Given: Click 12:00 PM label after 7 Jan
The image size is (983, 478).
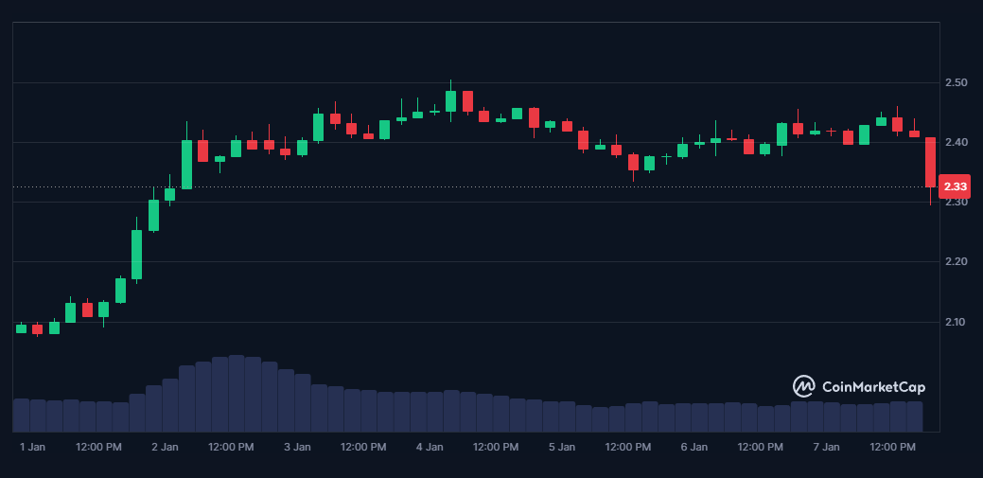Looking at the screenshot, I should tap(893, 448).
